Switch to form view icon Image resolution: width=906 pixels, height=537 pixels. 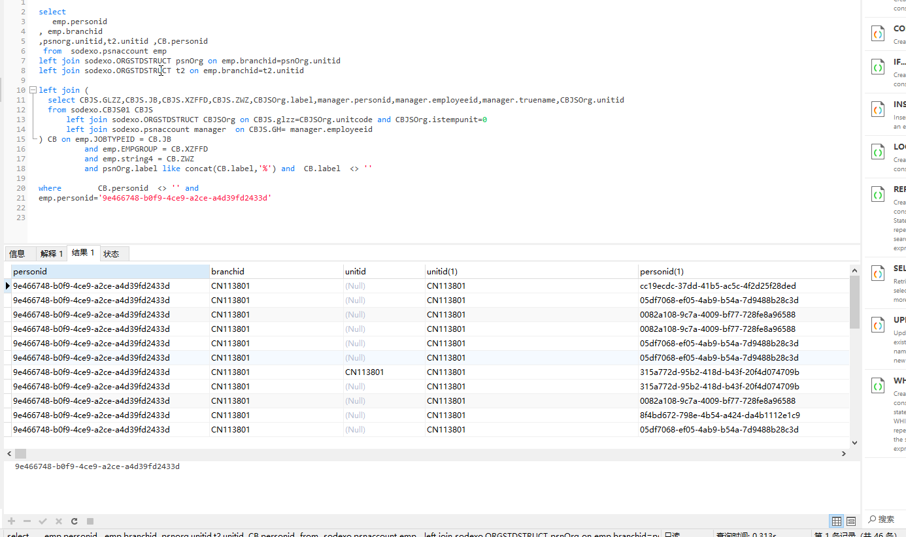click(x=851, y=521)
